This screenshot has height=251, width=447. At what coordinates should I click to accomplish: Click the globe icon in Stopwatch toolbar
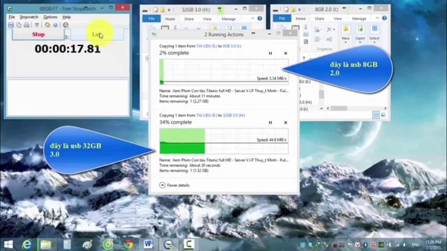tap(55, 25)
